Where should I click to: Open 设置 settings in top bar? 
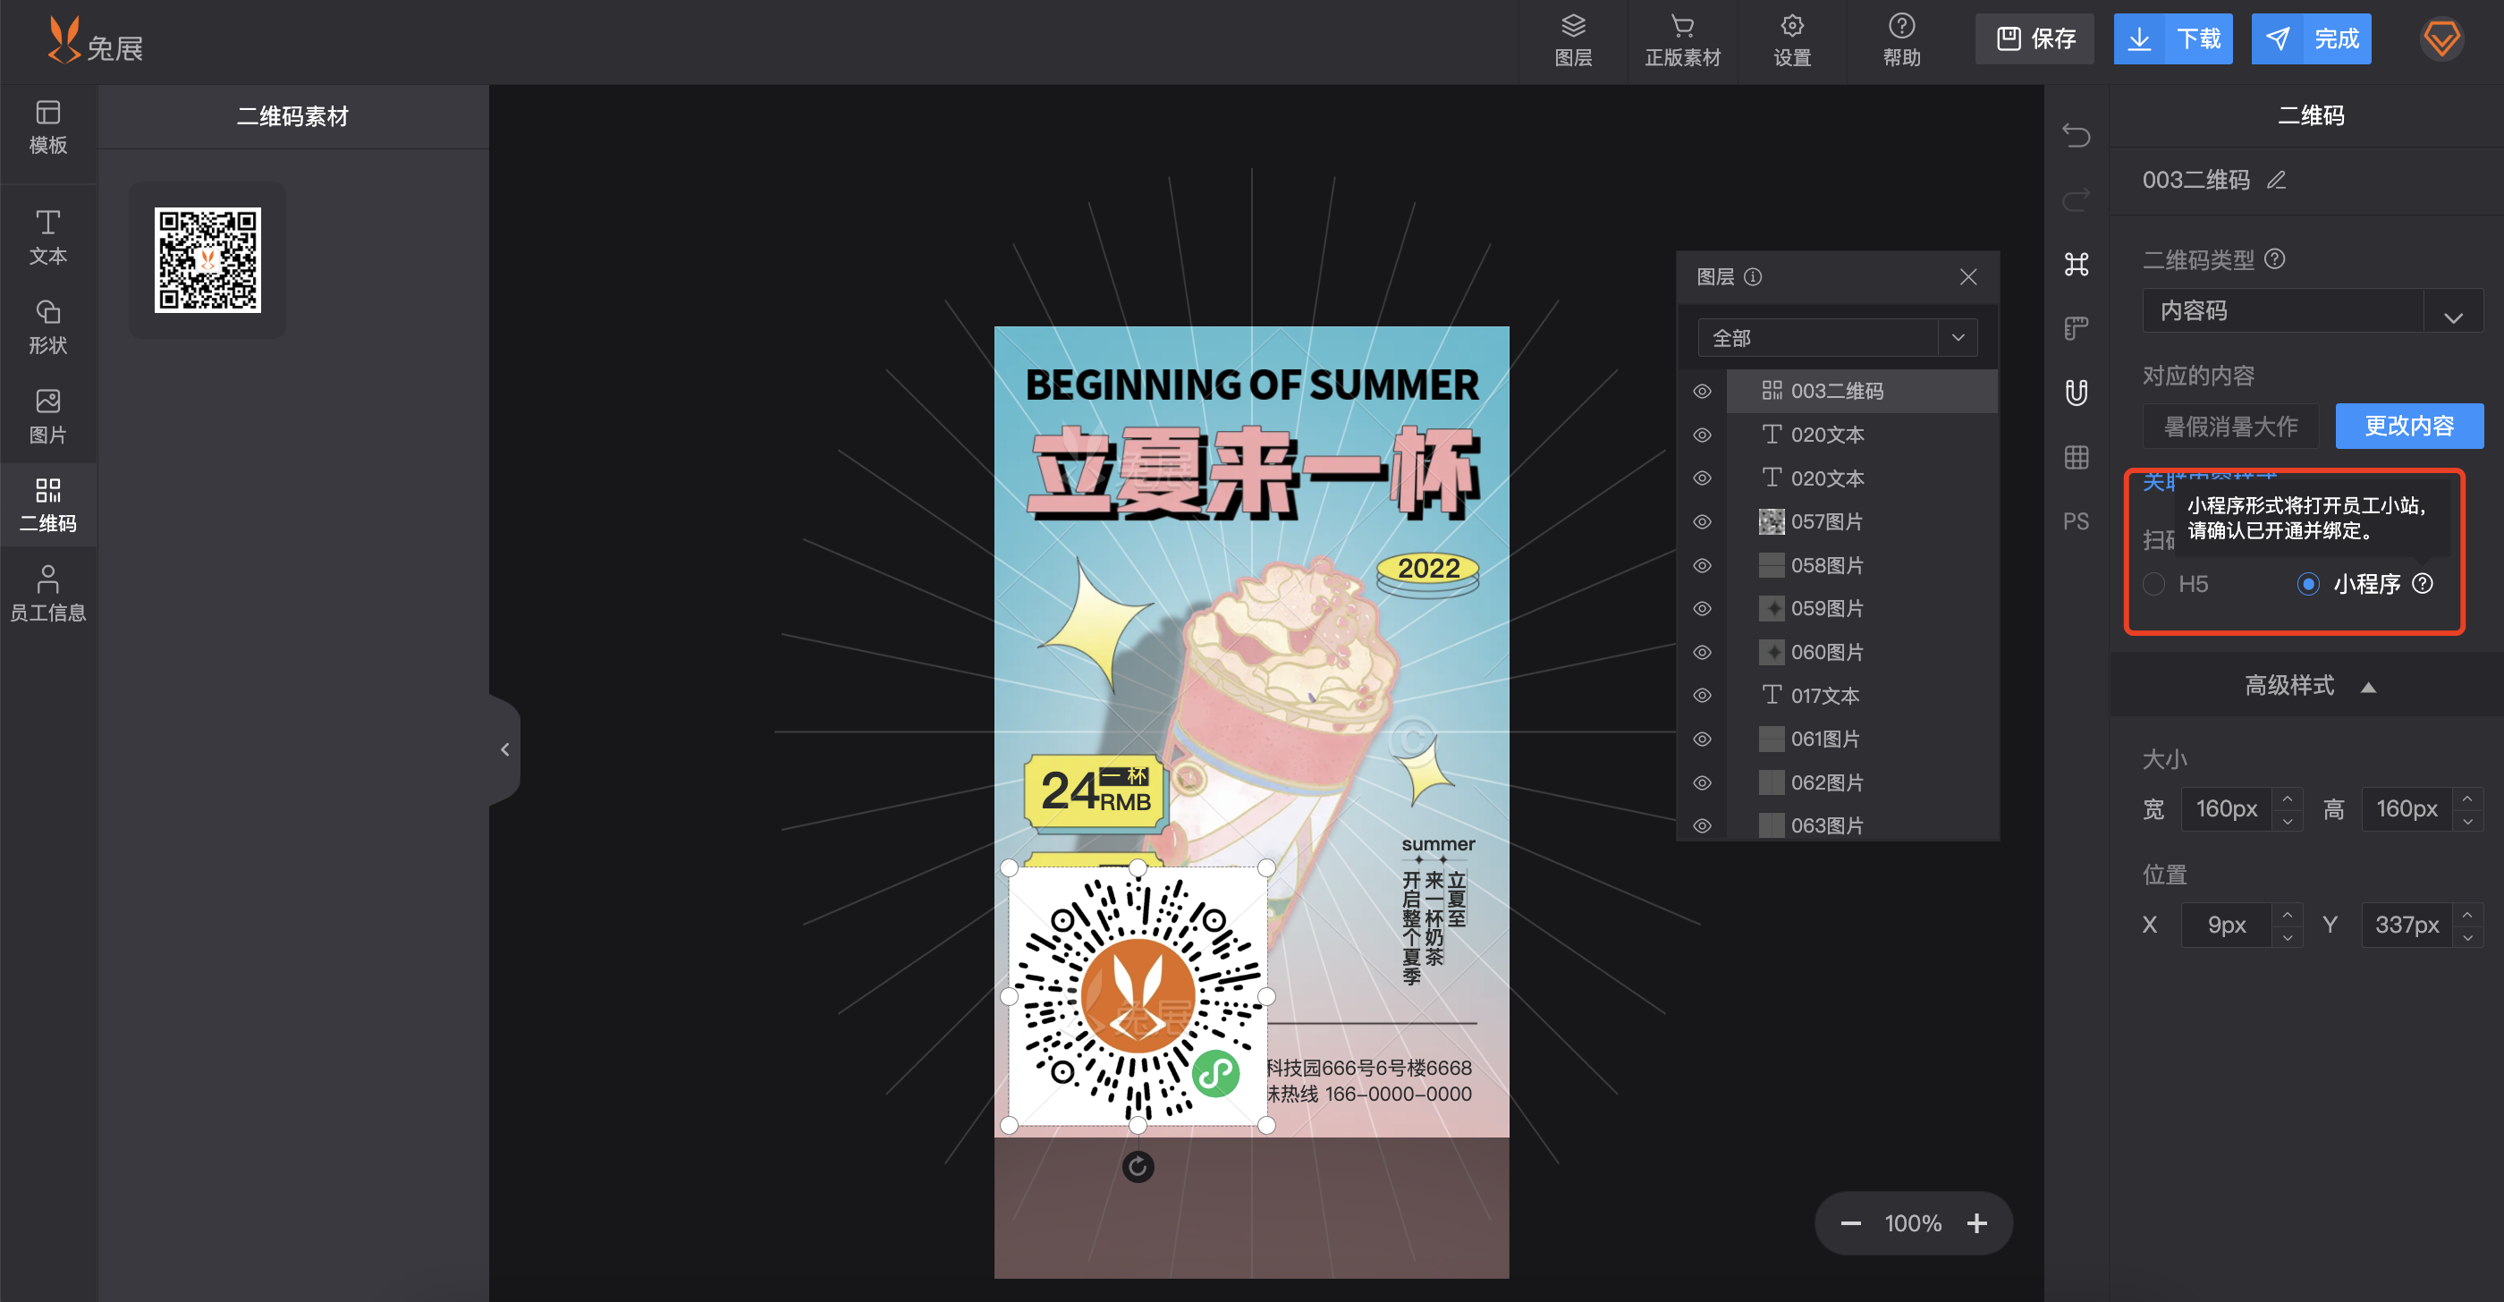pyautogui.click(x=1791, y=41)
